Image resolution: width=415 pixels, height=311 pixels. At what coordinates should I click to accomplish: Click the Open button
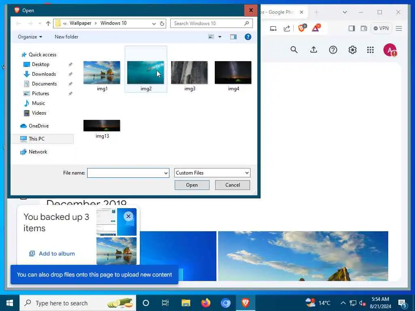[x=192, y=185]
